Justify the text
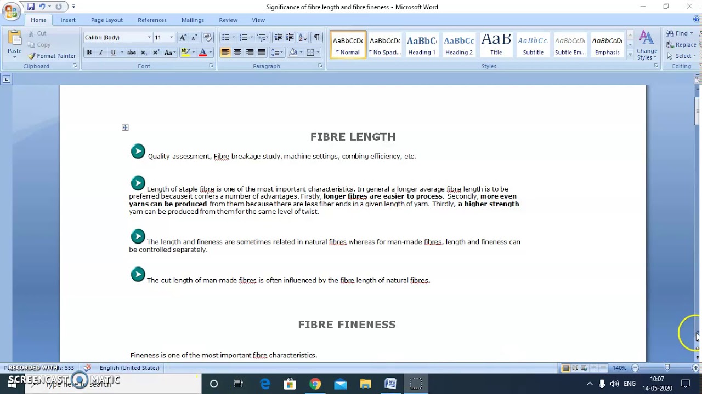702x394 pixels. 262,53
